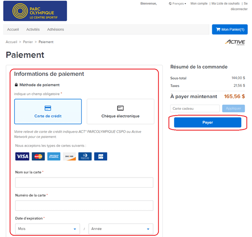Open the Mois expiration dropdown
Viewport: 252px width, 237px height.
47,229
